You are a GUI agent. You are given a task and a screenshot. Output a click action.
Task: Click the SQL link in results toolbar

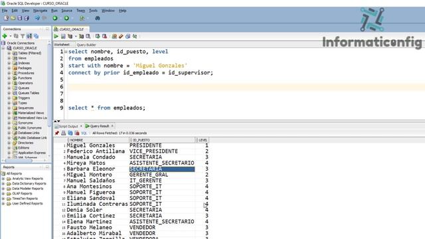[x=84, y=133]
